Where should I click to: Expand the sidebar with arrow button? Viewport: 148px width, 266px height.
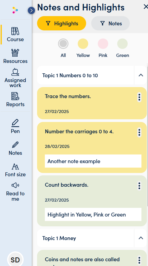pyautogui.click(x=31, y=11)
